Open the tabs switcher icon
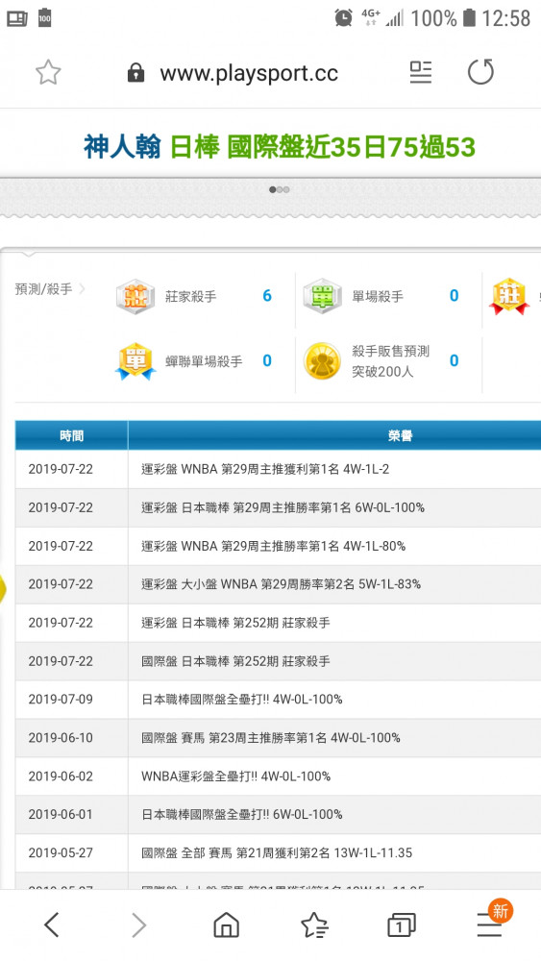Viewport: 541px width, 961px height. tap(402, 924)
